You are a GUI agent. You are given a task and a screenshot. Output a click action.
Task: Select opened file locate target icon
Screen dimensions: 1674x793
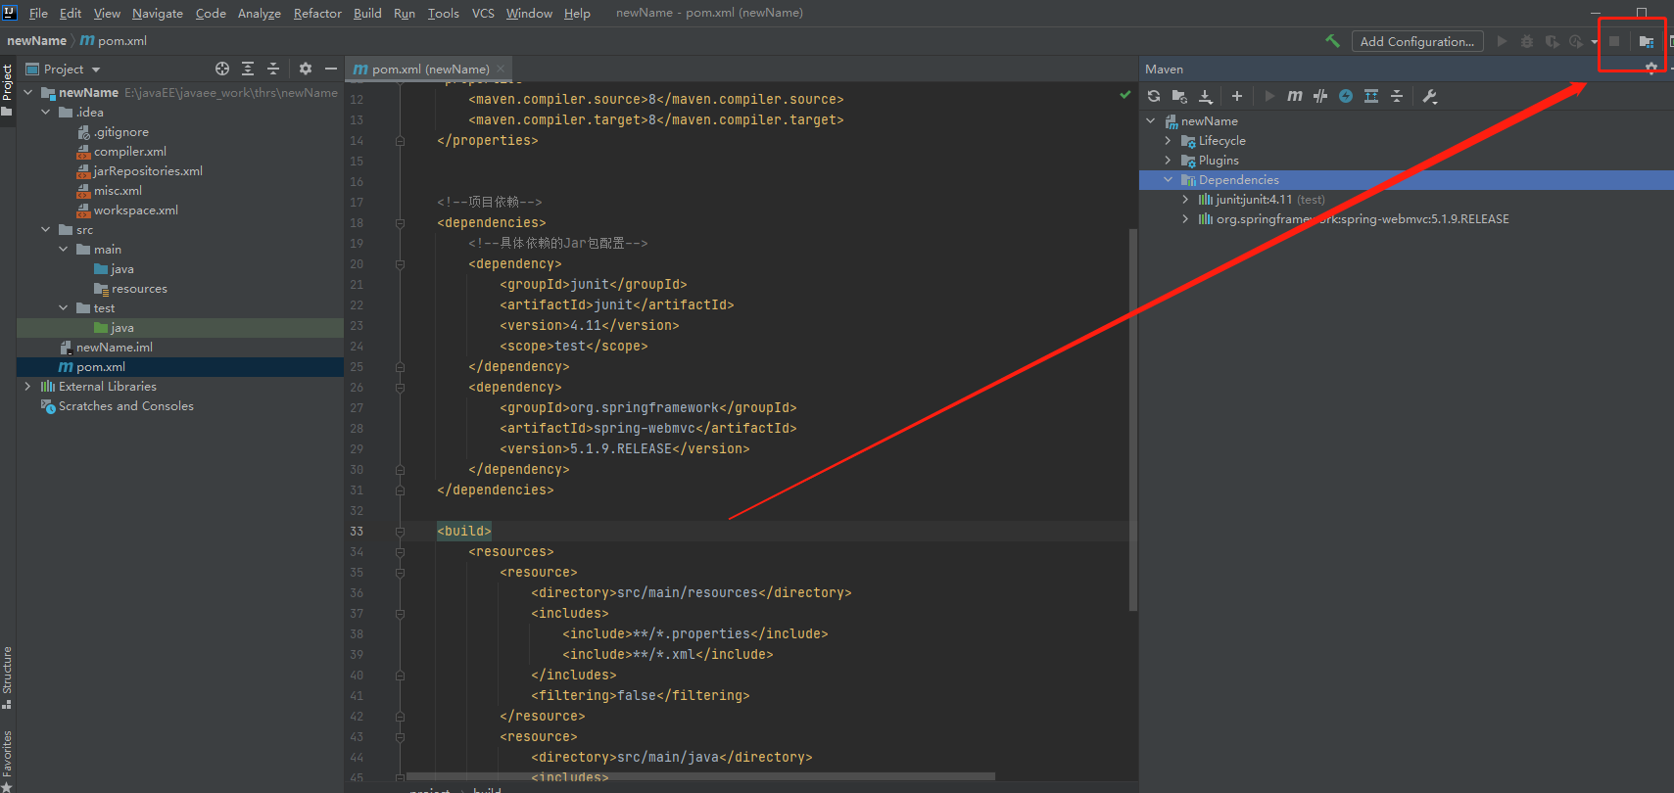(222, 69)
